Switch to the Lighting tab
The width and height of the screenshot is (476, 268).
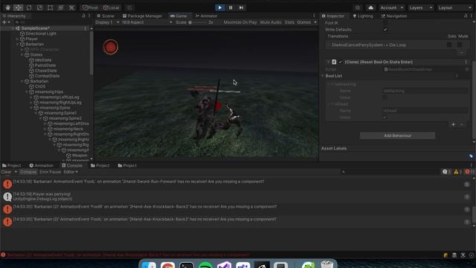click(x=363, y=16)
